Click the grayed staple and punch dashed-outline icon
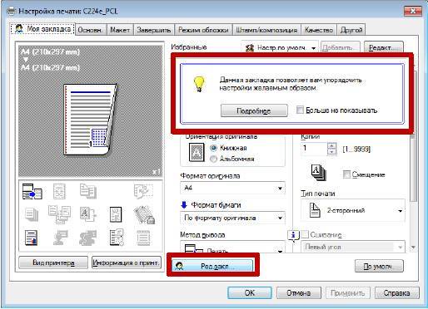 [143, 191]
